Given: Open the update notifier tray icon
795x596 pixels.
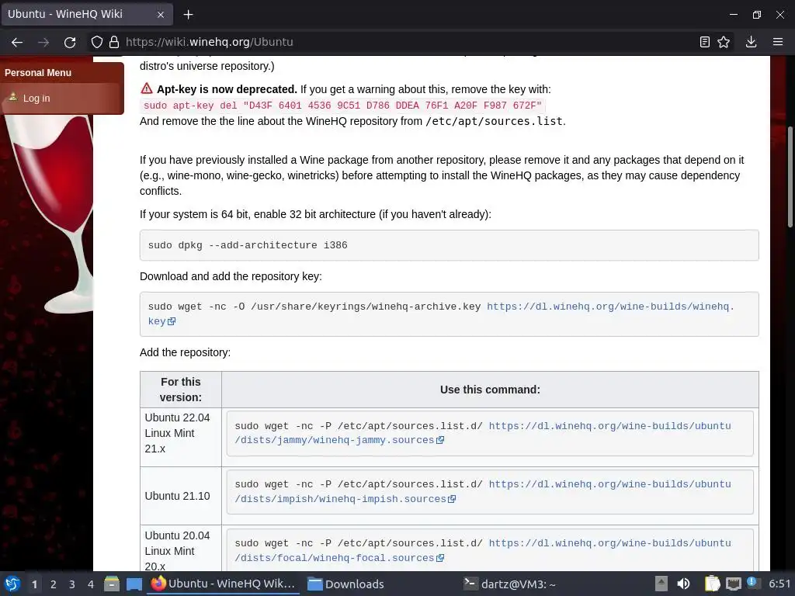Looking at the screenshot, I should (752, 583).
